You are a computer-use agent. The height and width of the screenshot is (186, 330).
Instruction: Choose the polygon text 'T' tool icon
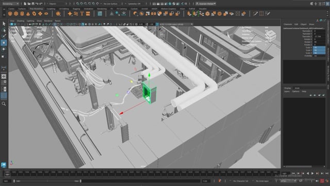point(82,14)
